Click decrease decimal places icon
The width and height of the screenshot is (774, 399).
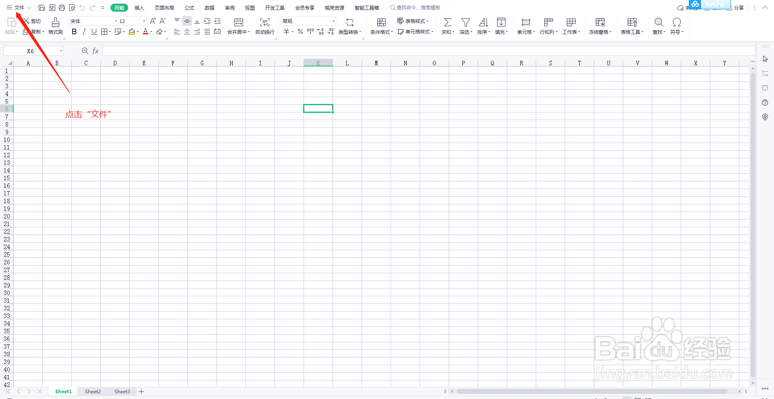[331, 31]
